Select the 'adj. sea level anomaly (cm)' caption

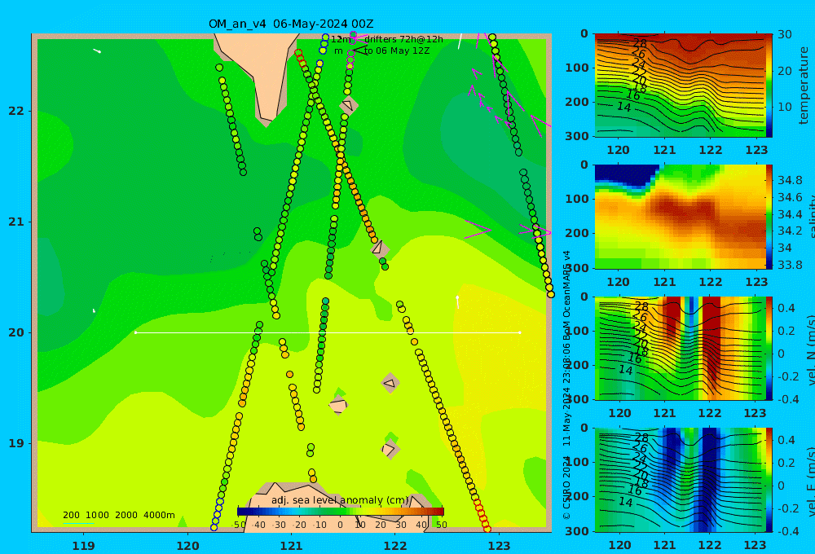click(x=340, y=500)
